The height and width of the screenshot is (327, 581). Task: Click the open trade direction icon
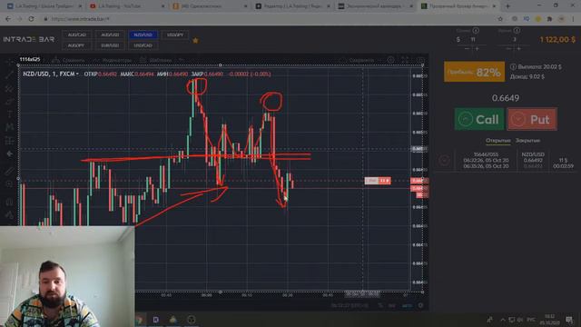[444, 160]
